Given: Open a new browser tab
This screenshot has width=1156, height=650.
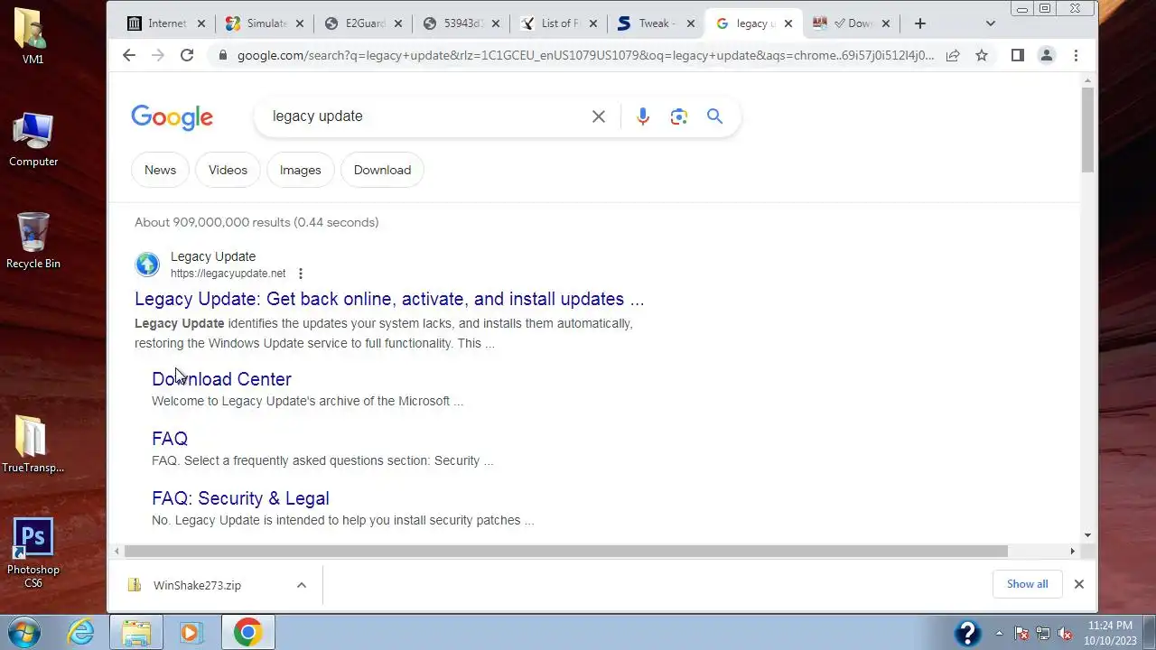Looking at the screenshot, I should (920, 23).
